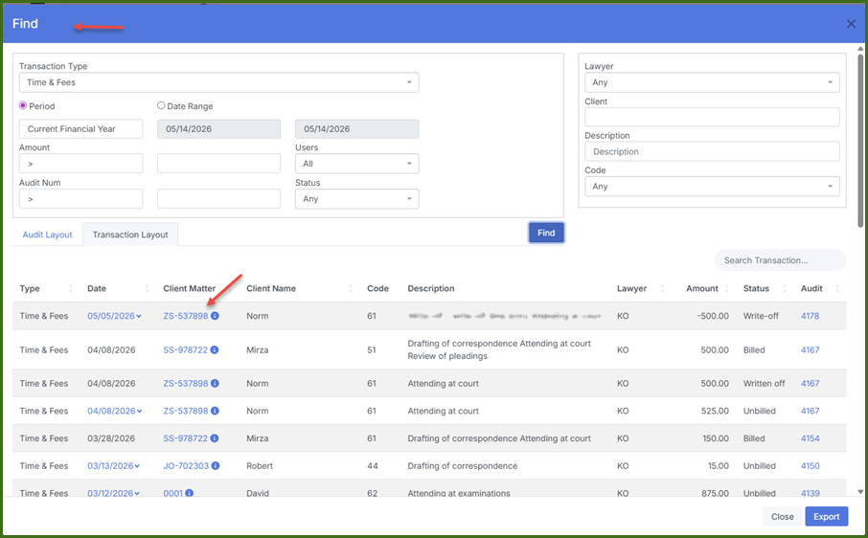868x538 pixels.
Task: Open audit link 4139
Action: coord(810,493)
